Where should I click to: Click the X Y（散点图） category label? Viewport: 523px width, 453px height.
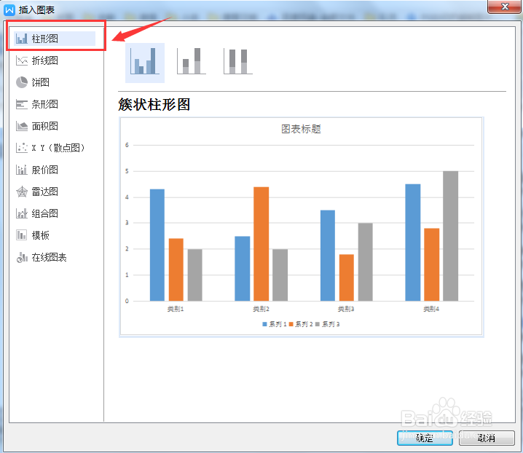coord(58,148)
